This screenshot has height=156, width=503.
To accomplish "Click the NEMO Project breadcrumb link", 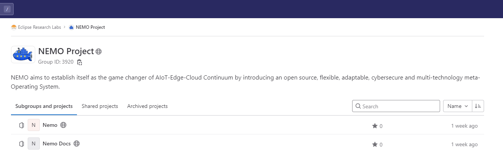I will coord(90,27).
